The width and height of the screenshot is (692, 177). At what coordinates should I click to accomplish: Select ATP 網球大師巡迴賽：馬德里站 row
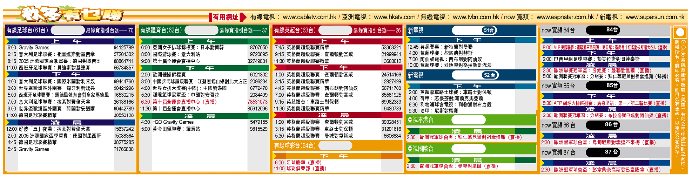605,103
